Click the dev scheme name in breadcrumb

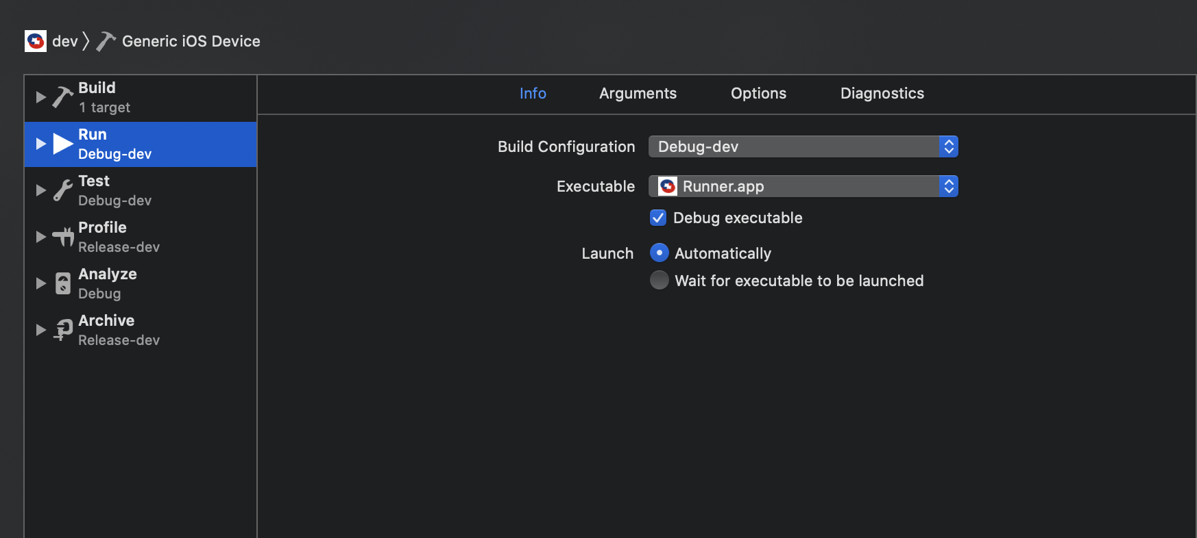pyautogui.click(x=65, y=42)
